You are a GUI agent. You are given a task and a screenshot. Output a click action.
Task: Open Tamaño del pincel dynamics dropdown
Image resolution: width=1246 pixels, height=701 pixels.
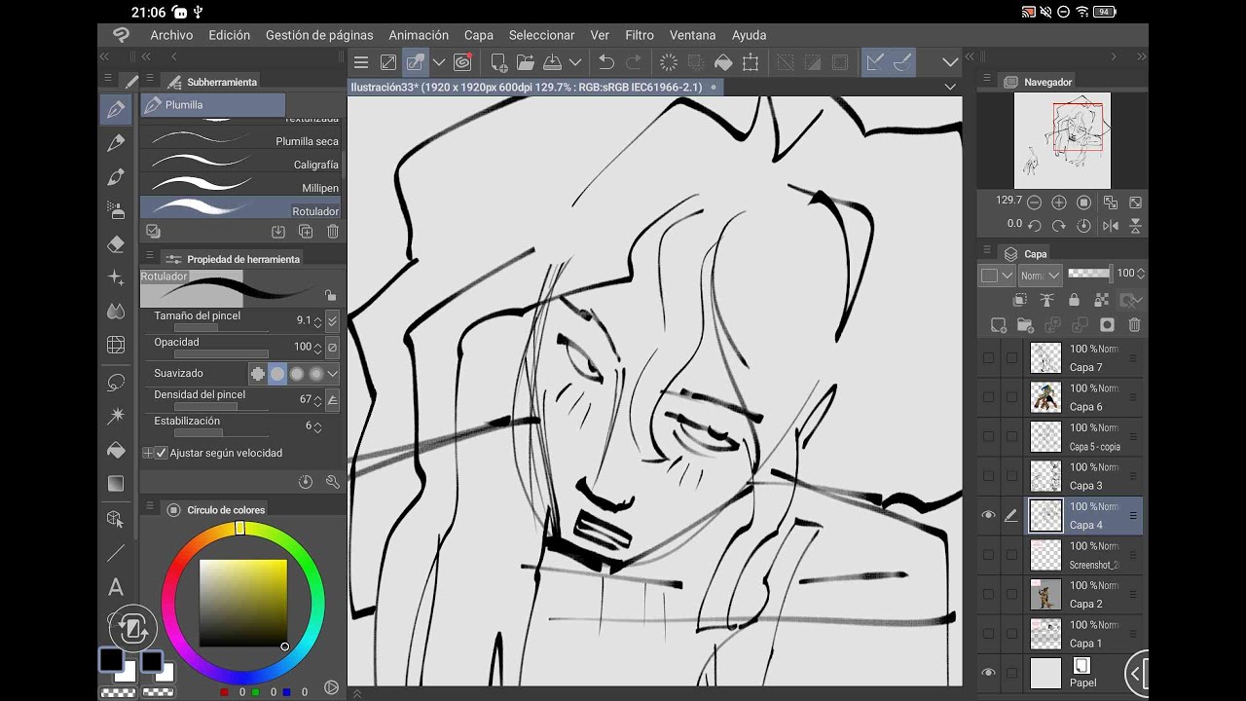(333, 320)
